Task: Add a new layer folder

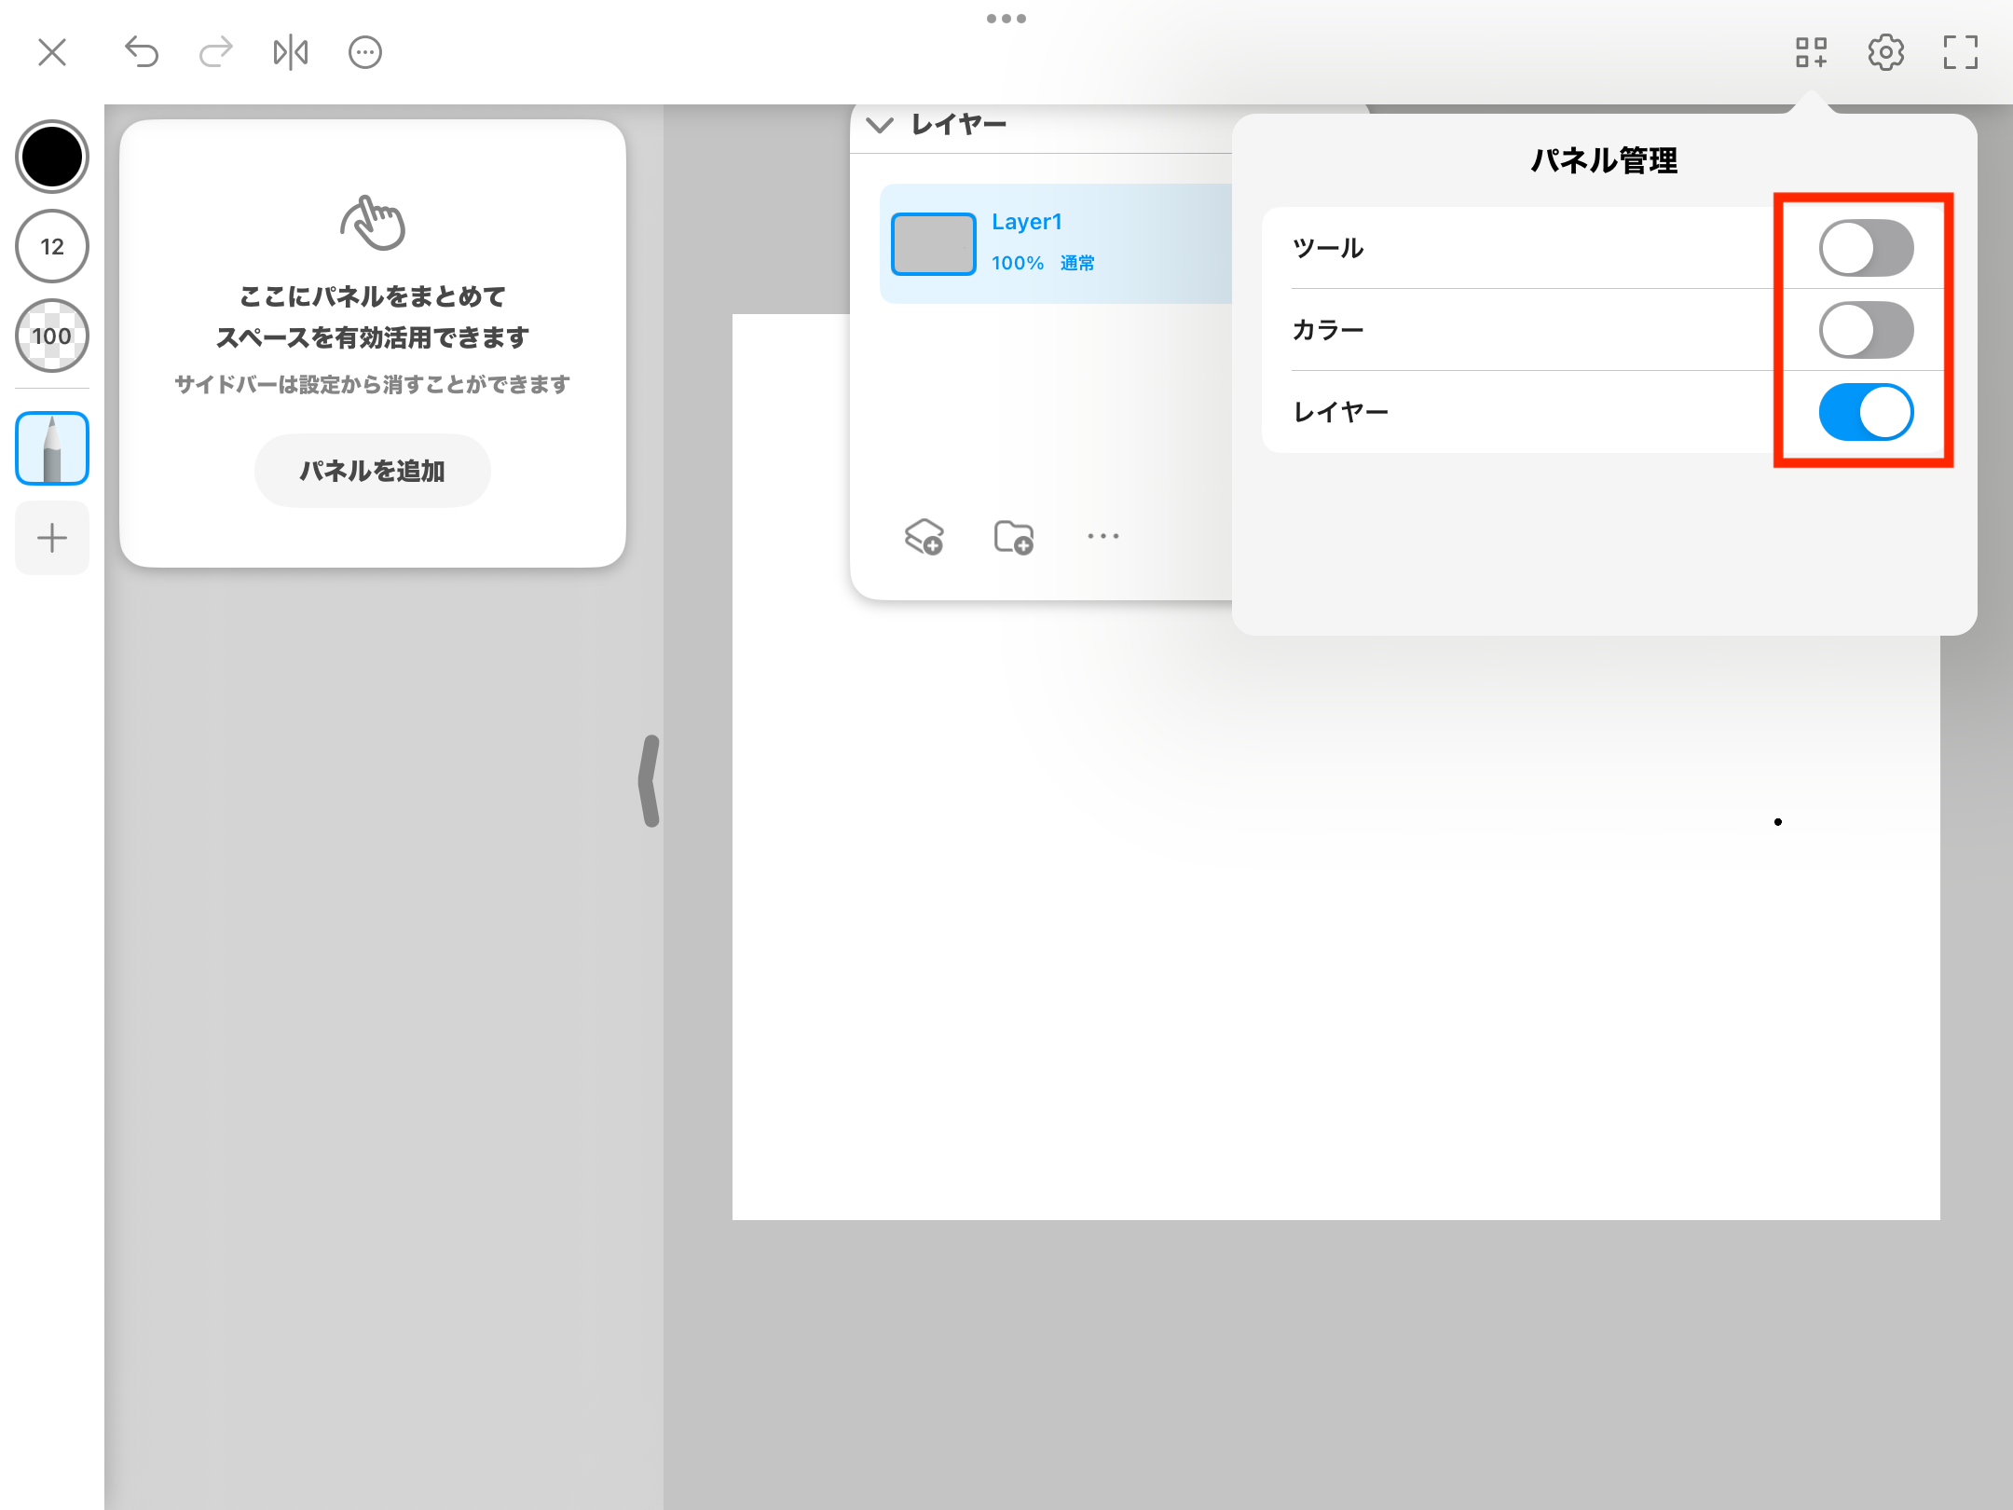Action: coord(1014,537)
